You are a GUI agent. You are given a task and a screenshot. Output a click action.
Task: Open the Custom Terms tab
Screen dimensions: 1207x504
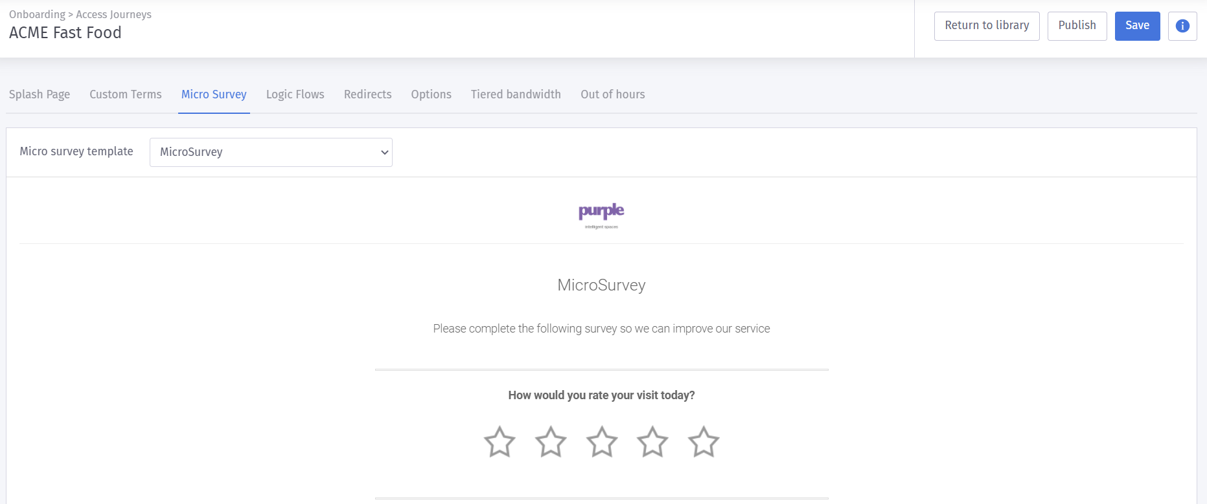[126, 94]
